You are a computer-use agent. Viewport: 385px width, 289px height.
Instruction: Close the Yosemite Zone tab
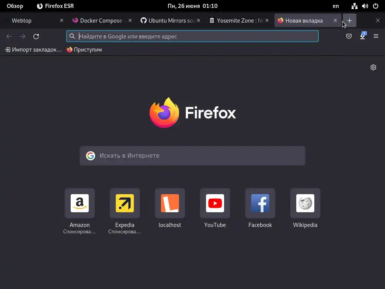[267, 21]
